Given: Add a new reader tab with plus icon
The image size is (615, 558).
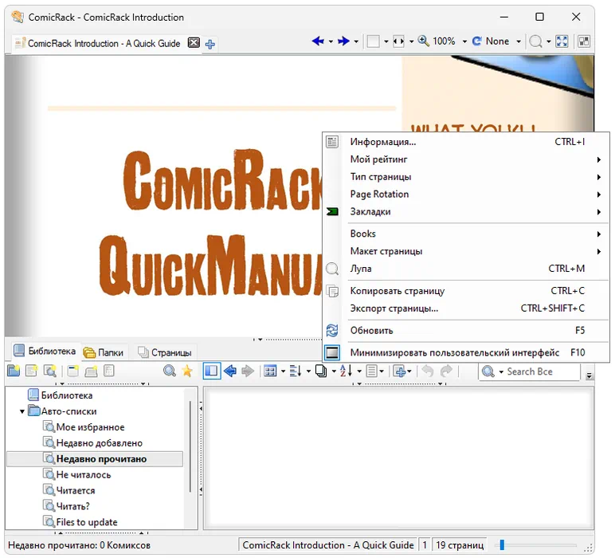Looking at the screenshot, I should (210, 45).
